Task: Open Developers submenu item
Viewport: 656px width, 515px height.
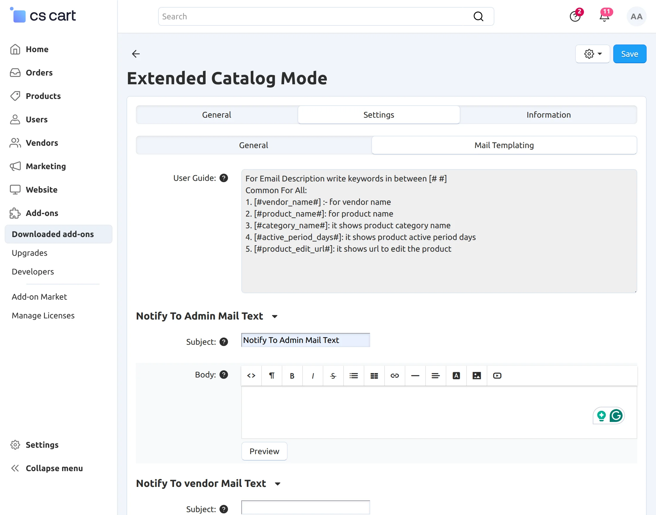Action: [x=33, y=272]
